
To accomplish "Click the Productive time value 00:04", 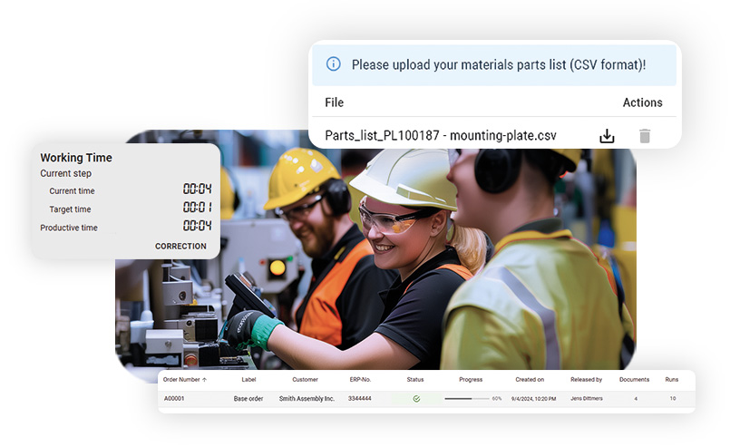I will tap(198, 226).
